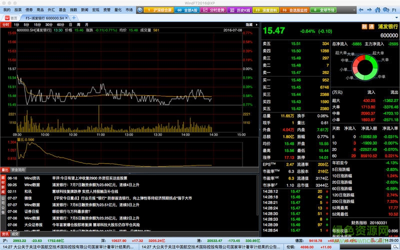This screenshot has width=400, height=250.
Task: Switch to the 首页 tab
Action: pos(10,18)
